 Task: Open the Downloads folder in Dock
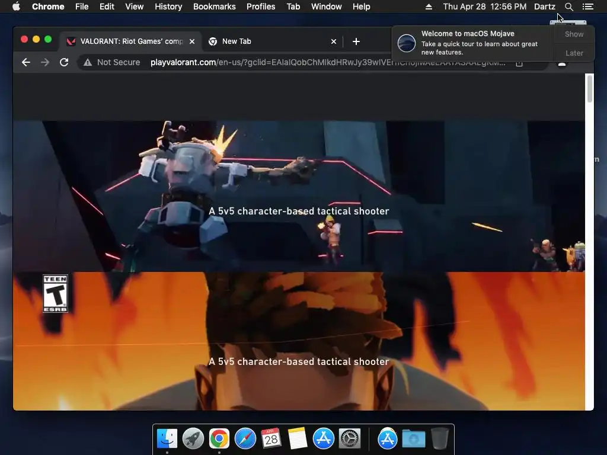[x=413, y=438]
